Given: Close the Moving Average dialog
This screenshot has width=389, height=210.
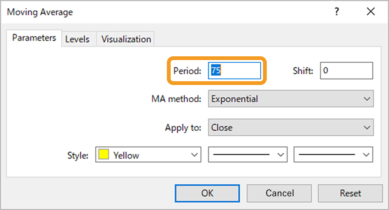Looking at the screenshot, I should 370,12.
